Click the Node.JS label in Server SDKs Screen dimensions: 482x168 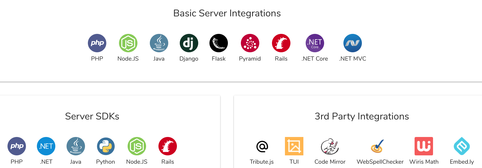[137, 162]
